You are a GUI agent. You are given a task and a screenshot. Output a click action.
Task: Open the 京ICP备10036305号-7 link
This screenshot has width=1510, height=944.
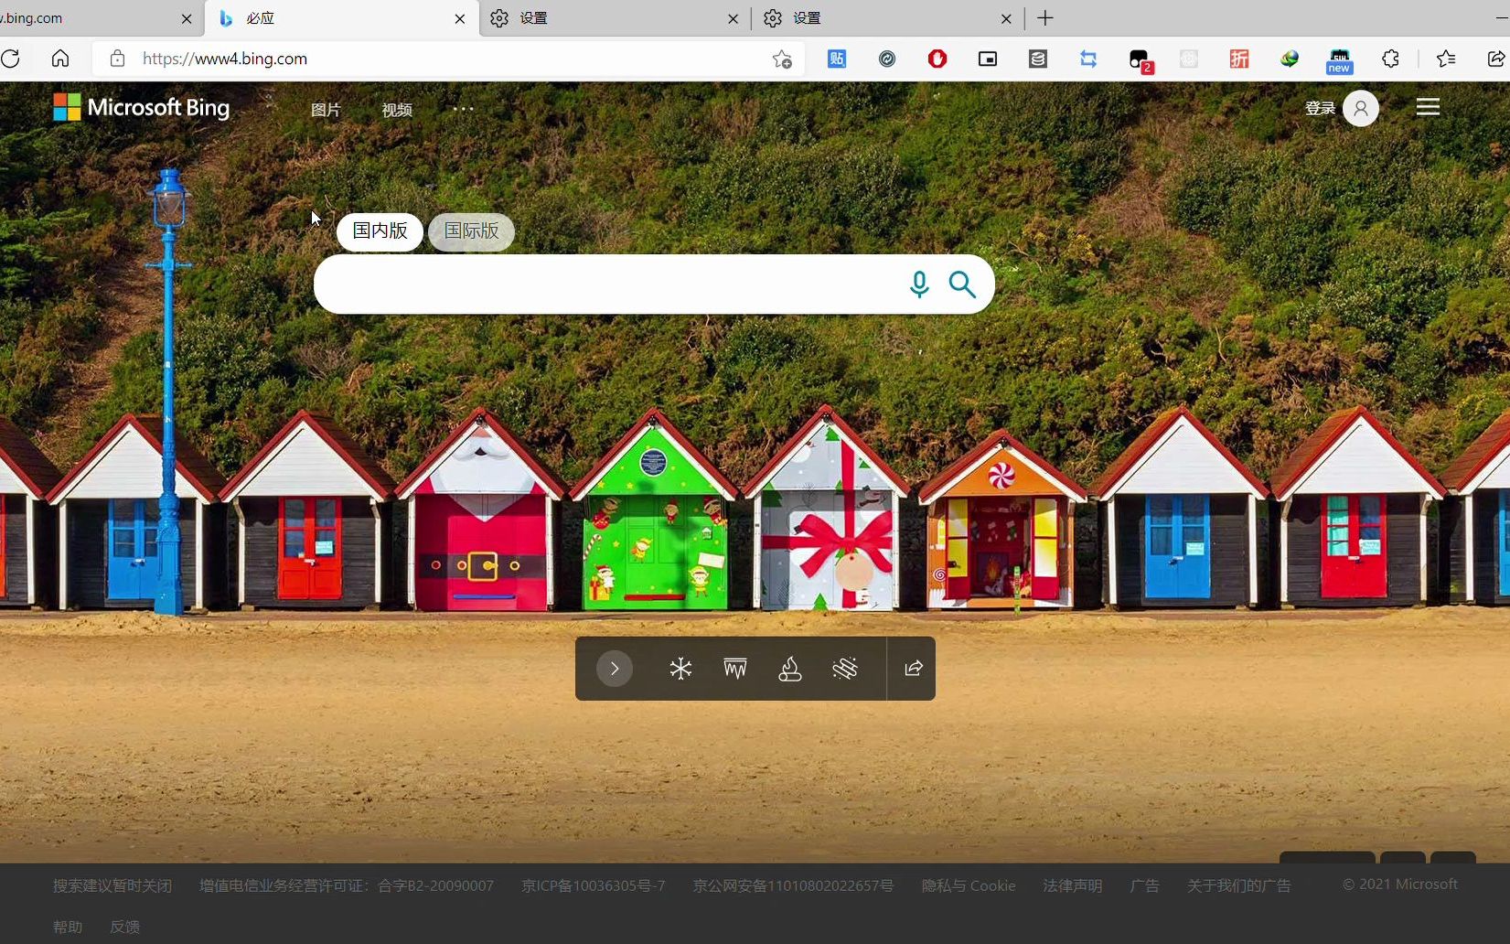coord(594,885)
